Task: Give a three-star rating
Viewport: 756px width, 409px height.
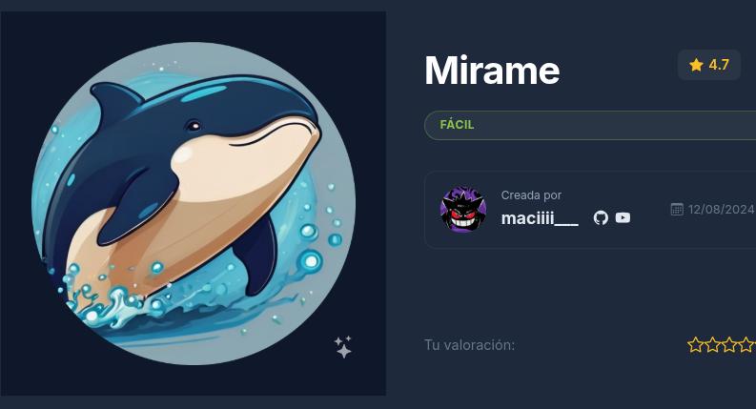Action: (729, 345)
